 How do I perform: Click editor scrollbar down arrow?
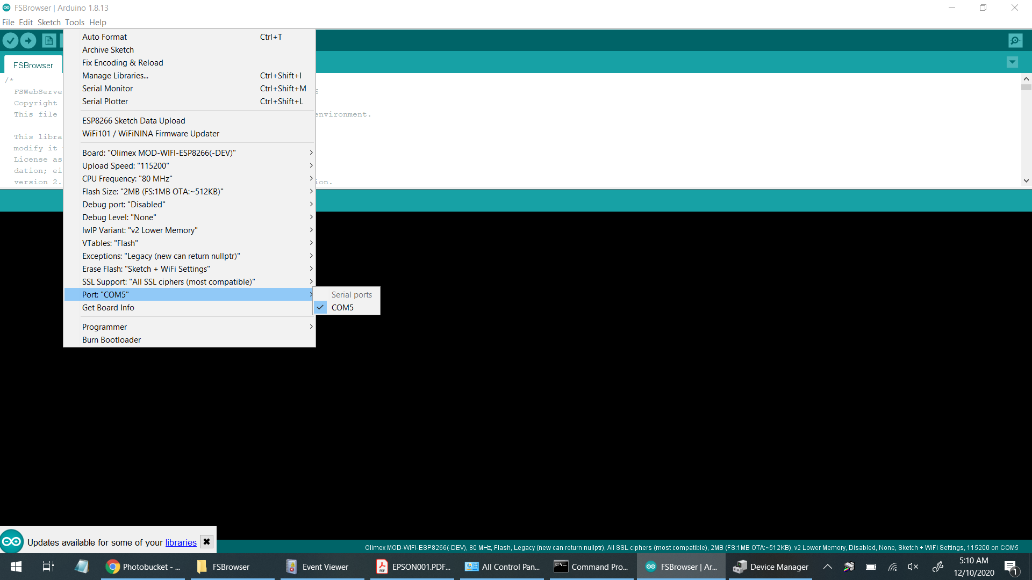click(1026, 181)
